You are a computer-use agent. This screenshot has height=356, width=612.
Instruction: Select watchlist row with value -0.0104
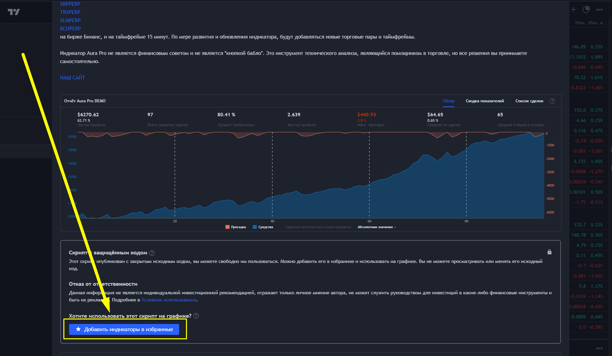point(589,296)
